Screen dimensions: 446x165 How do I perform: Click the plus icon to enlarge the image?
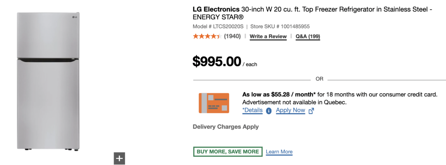coord(119,158)
